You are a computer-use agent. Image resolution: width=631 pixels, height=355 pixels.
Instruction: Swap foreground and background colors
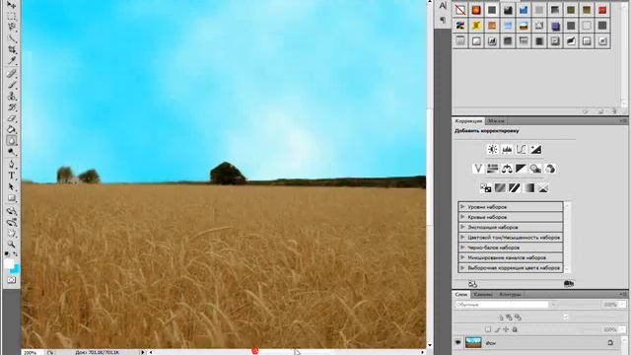pyautogui.click(x=16, y=254)
